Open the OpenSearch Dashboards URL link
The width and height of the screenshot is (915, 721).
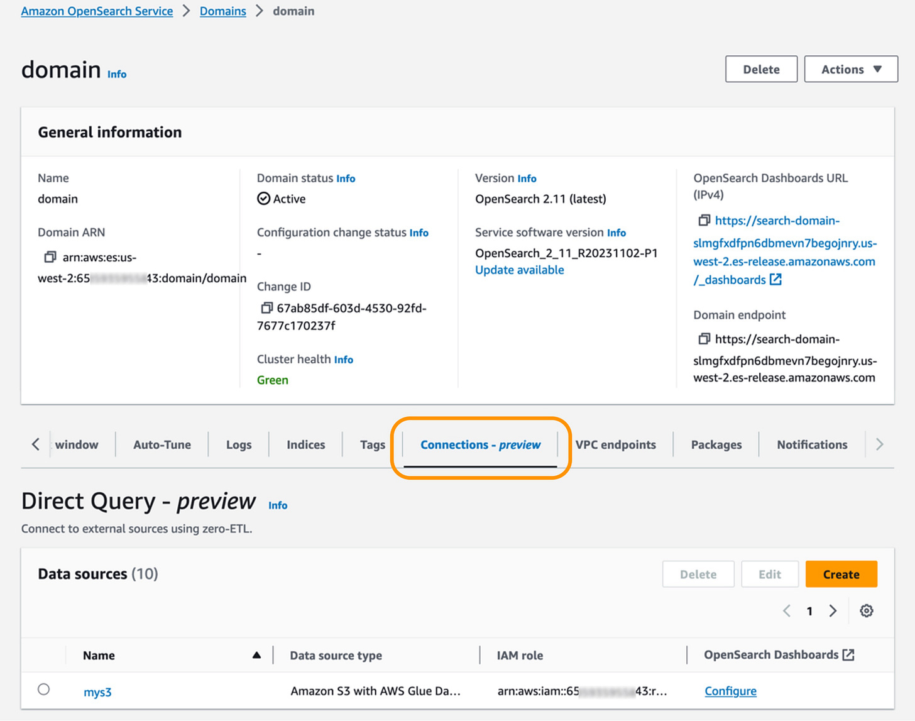tap(785, 250)
